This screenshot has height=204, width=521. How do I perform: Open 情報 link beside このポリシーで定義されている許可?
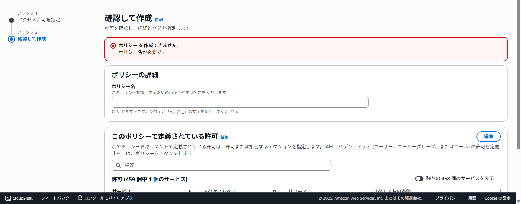(224, 138)
